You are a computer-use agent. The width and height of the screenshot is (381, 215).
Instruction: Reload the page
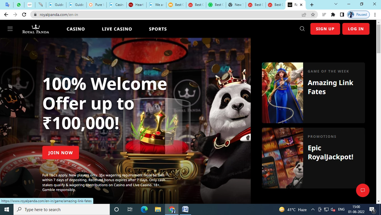(x=24, y=15)
